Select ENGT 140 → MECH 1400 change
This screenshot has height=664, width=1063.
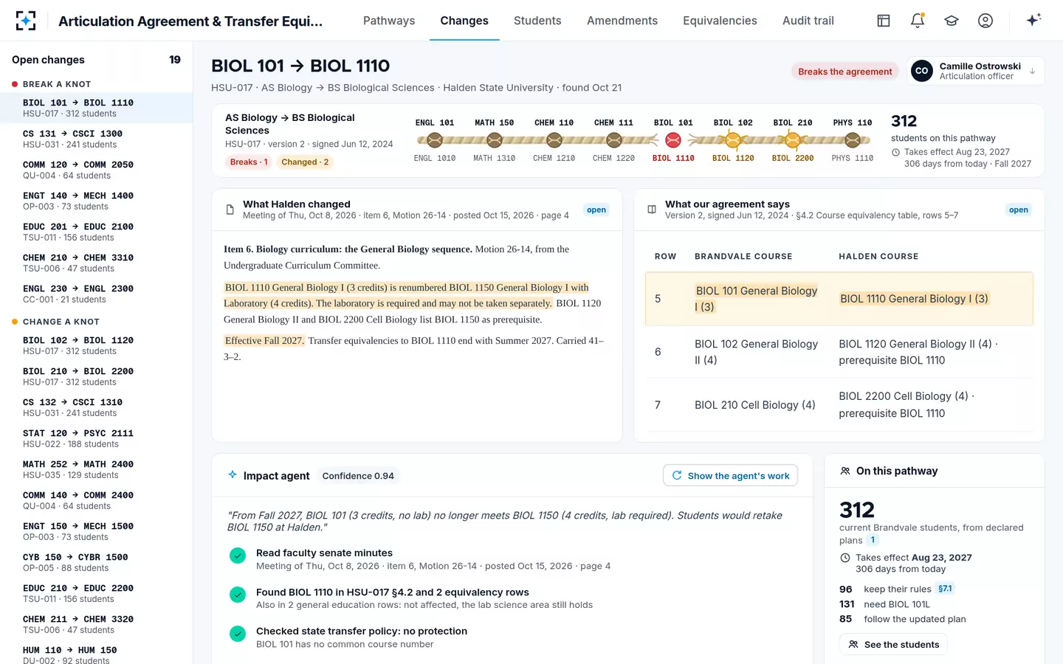tap(96, 201)
